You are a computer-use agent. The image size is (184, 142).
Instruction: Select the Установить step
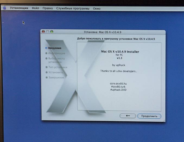pos(56,72)
